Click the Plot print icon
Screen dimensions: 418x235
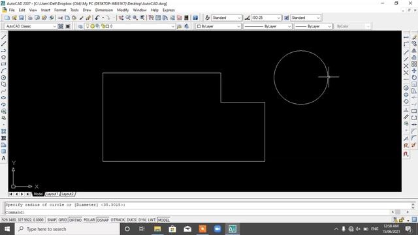30,18
